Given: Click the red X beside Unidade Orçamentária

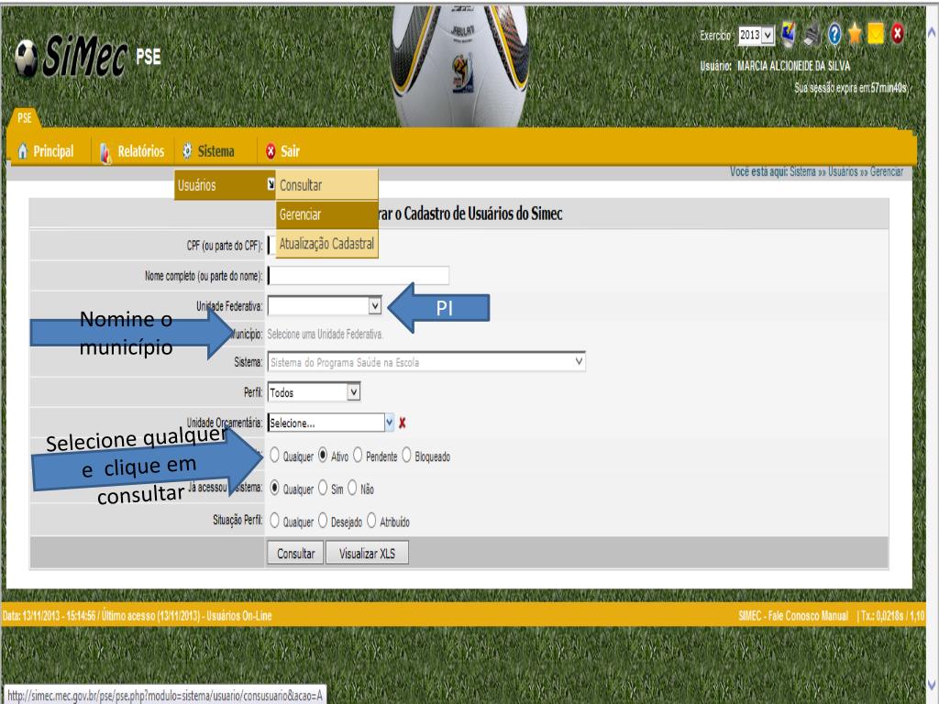Looking at the screenshot, I should 403,423.
